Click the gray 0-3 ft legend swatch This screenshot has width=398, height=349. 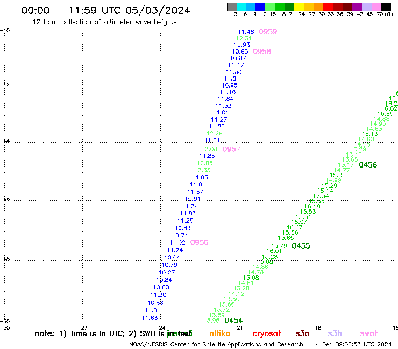[x=232, y=6]
